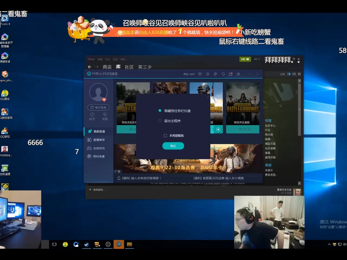Open 答题赢30元话费 狼人杀小调查 link
347x260 pixels.
tap(219, 178)
